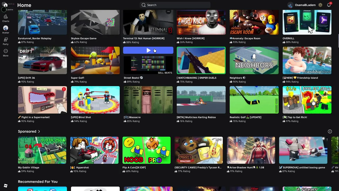
Task: Click OVERKILL 88% Rating text
Action: pyautogui.click(x=291, y=42)
